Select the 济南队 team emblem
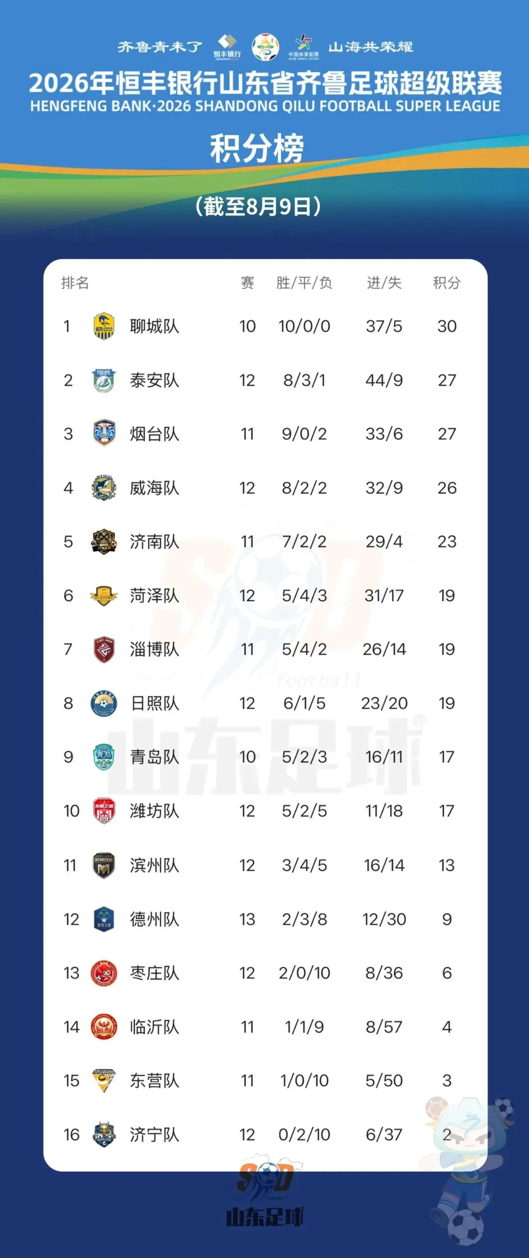This screenshot has height=1258, width=529. pos(104,541)
